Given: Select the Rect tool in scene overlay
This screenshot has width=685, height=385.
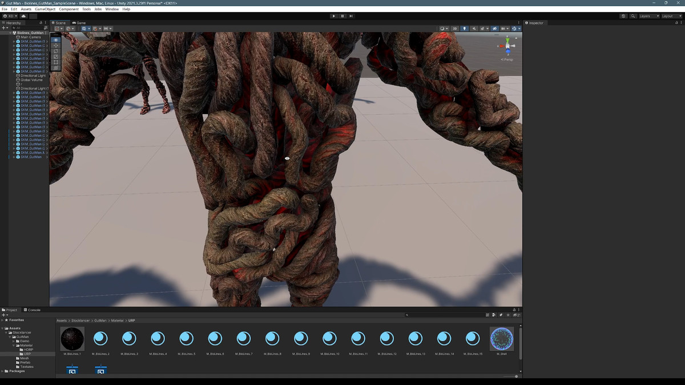Looking at the screenshot, I should click(56, 62).
